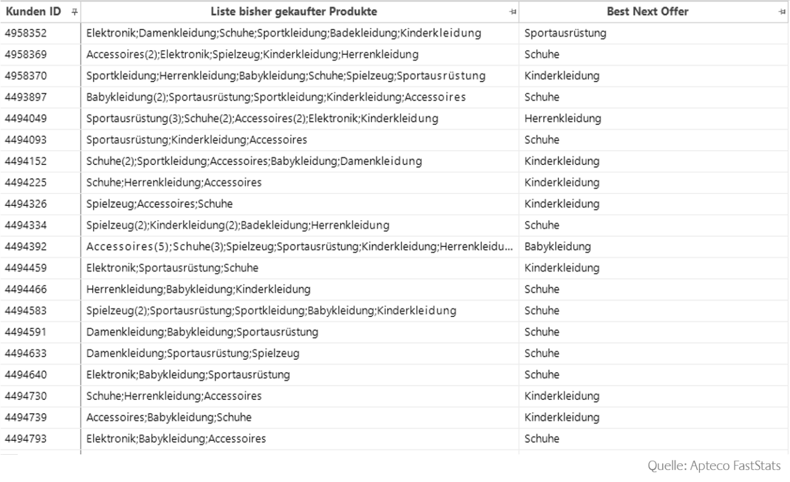790x482 pixels.
Task: Click truncated product list starting Accessoires(5);Schuhe(3)
Action: pos(300,246)
